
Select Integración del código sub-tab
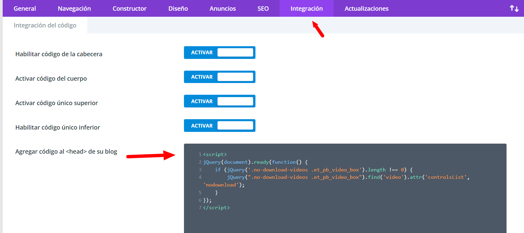45,25
